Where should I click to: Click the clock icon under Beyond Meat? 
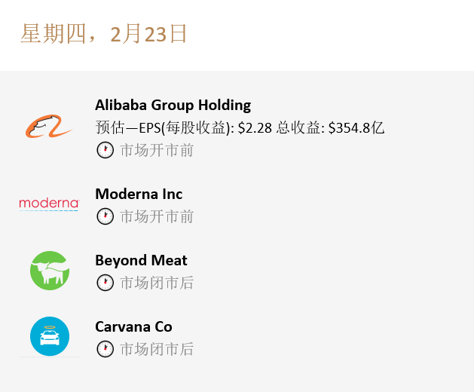(x=105, y=283)
